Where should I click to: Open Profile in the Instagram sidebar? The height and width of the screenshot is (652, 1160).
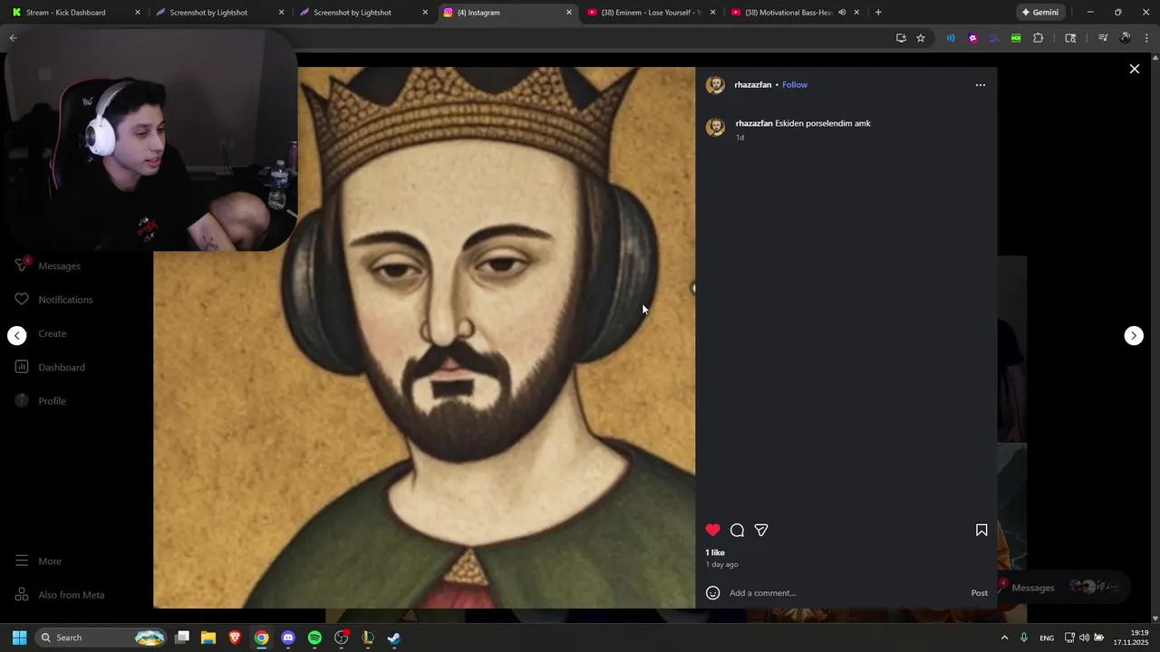42,401
